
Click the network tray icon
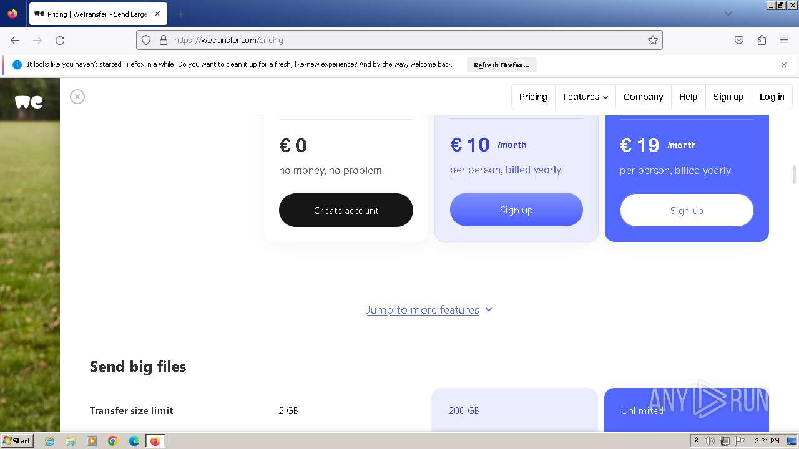pyautogui.click(x=725, y=441)
